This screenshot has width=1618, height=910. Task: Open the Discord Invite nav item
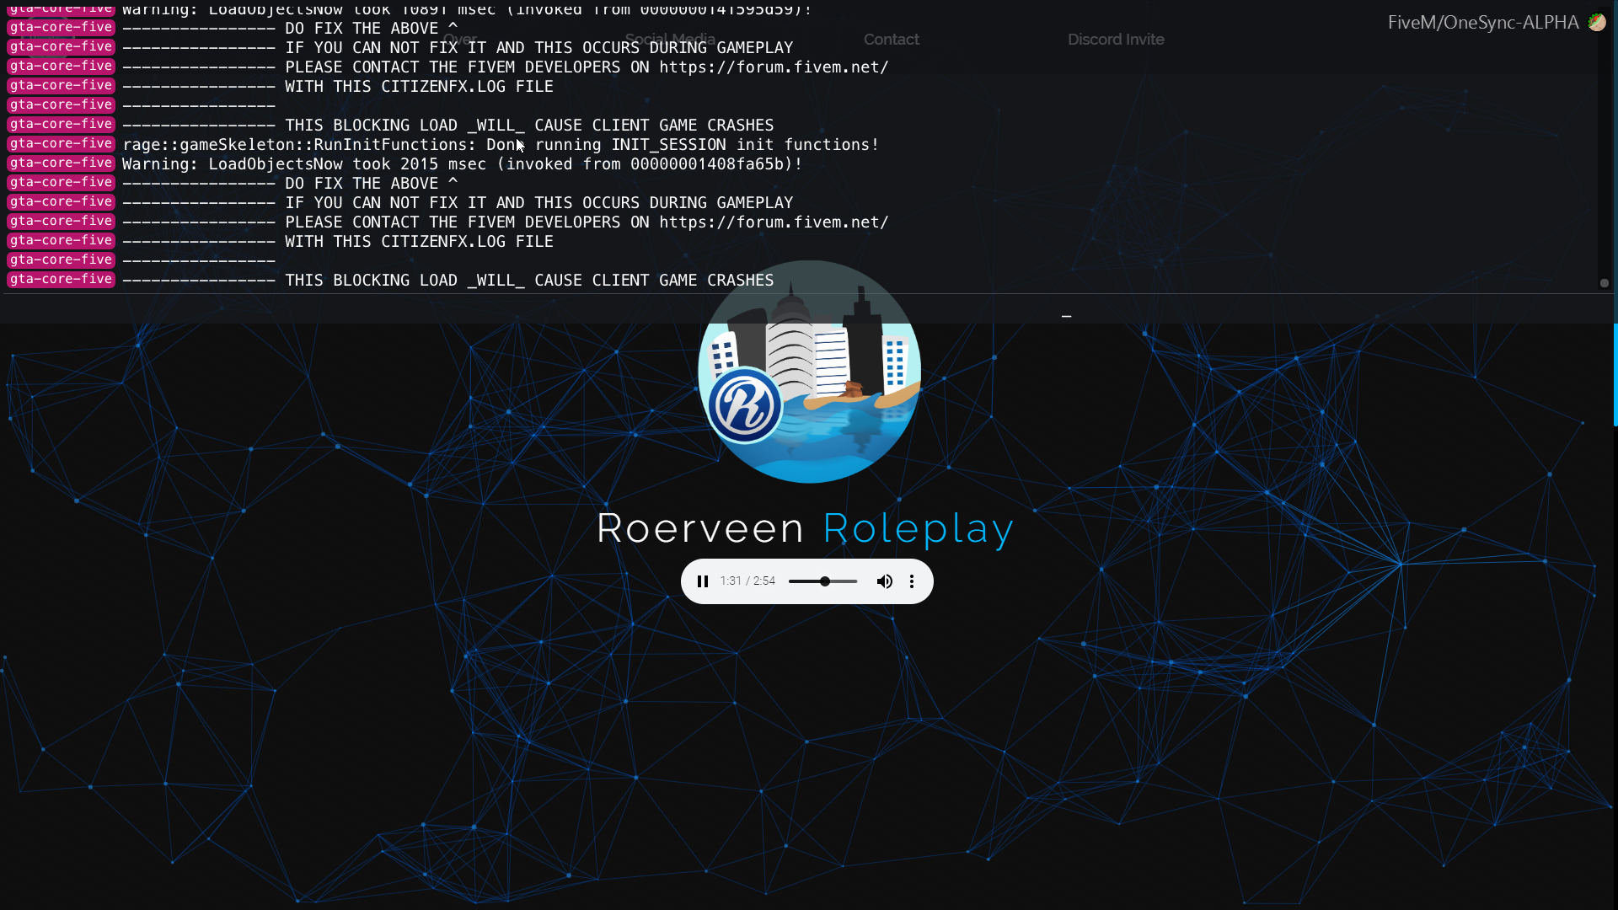click(x=1116, y=40)
